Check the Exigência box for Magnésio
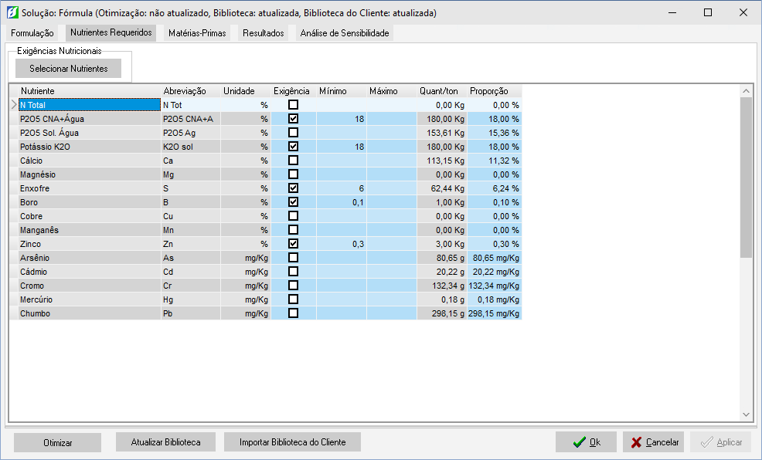Image resolution: width=762 pixels, height=460 pixels. (293, 174)
